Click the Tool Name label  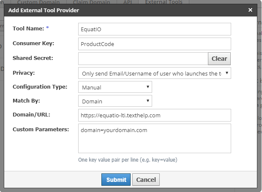click(28, 28)
